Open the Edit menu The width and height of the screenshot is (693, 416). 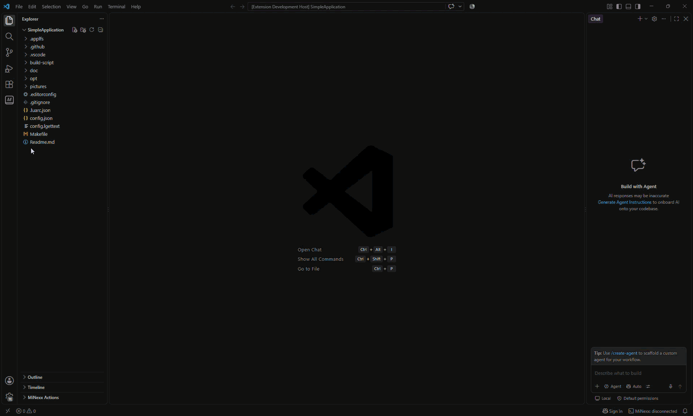click(32, 6)
